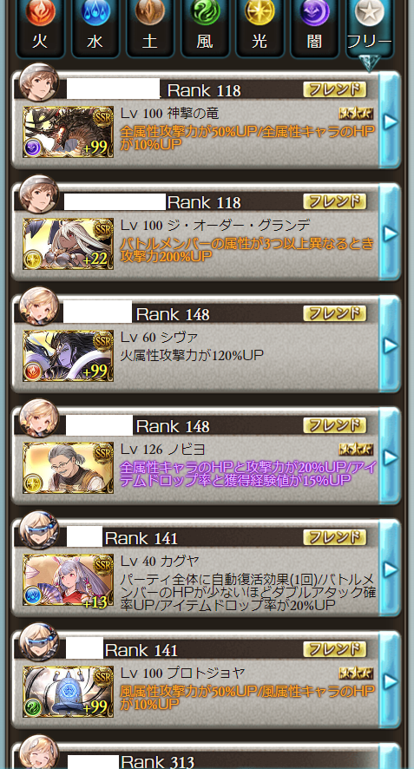Image resolution: width=414 pixels, height=769 pixels.
Task: Pick the カグヤ summon icon
Action: 69,579
